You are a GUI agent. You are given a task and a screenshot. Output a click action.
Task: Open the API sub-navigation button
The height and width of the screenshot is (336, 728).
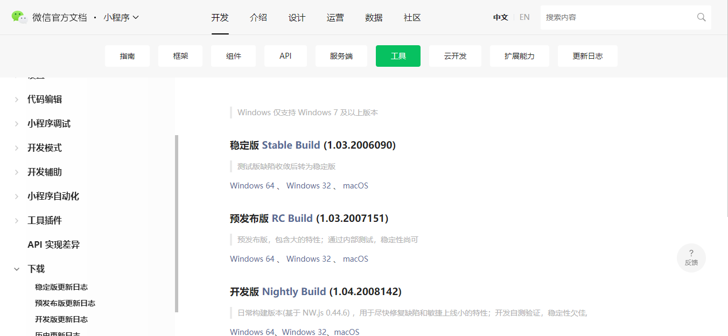click(x=285, y=56)
